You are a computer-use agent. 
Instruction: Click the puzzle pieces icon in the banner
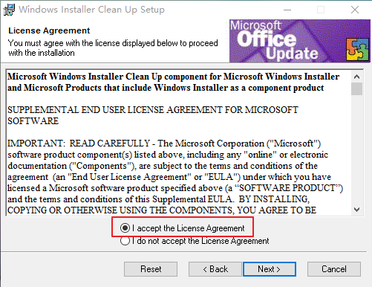point(357,49)
